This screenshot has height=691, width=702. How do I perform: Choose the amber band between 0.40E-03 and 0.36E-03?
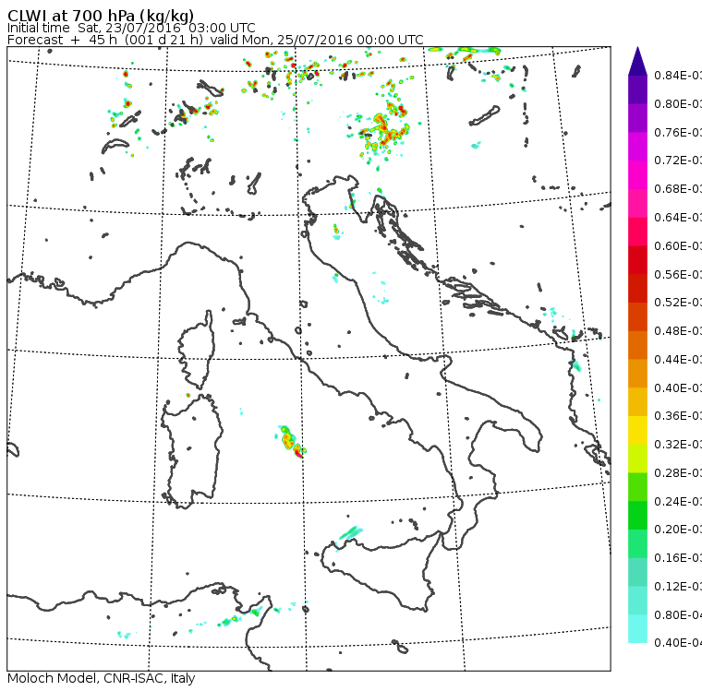(x=637, y=402)
